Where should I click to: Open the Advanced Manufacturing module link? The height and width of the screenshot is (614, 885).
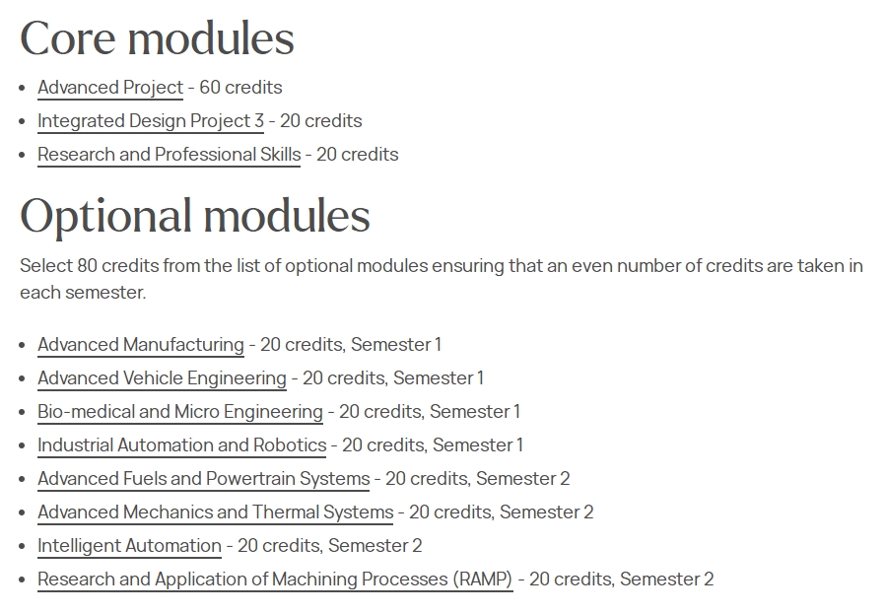pos(141,344)
